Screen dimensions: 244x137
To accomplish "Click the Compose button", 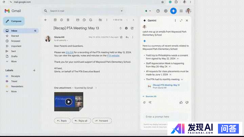I will tap(14, 21).
